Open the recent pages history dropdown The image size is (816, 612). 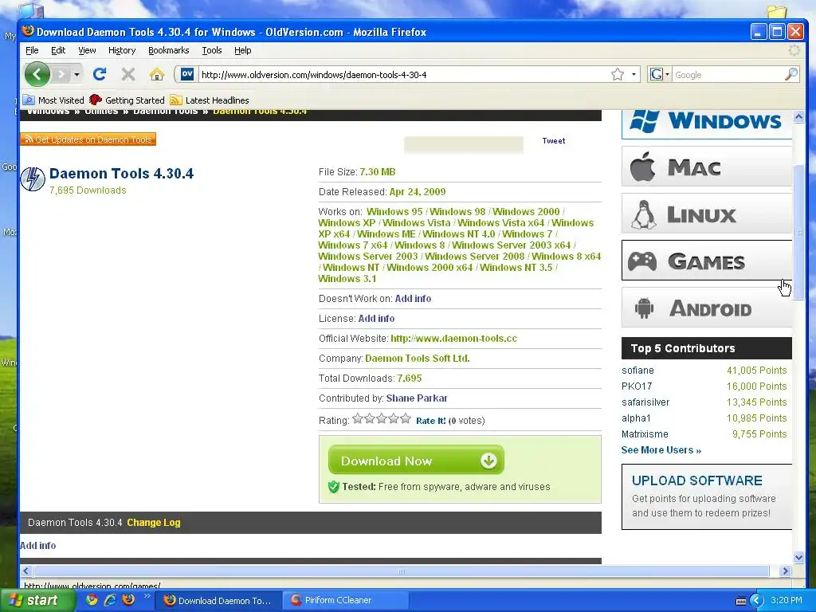(76, 74)
